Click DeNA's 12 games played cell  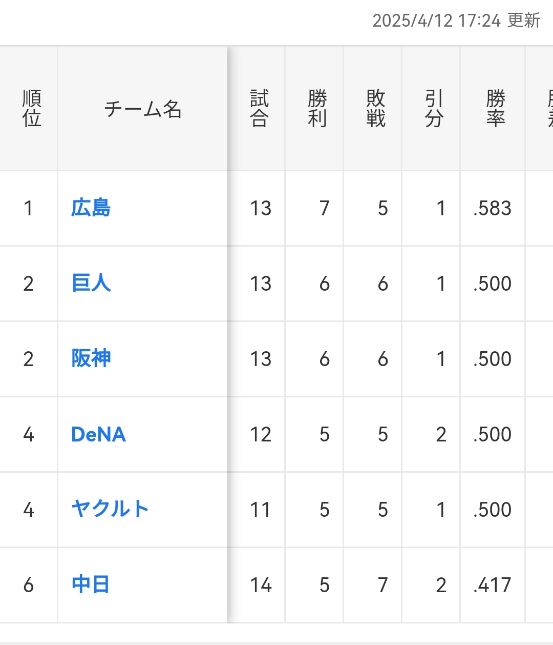(x=260, y=434)
